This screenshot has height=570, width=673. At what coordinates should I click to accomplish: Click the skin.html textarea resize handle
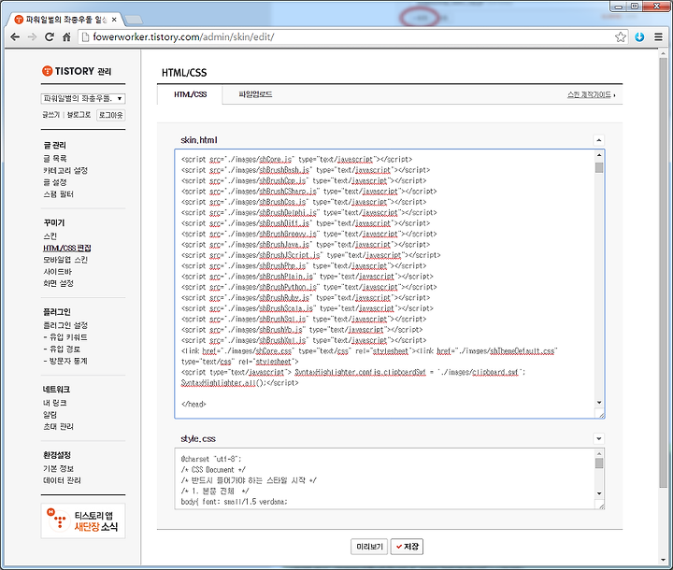tap(600, 414)
